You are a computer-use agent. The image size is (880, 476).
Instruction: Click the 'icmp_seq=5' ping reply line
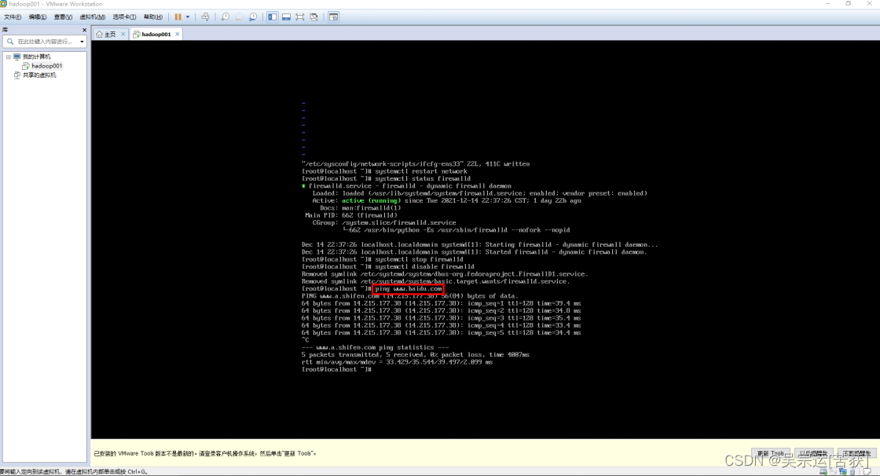[441, 333]
